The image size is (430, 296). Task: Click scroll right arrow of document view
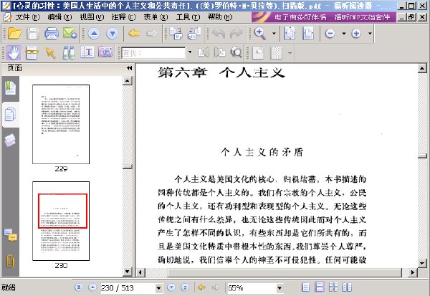click(x=413, y=272)
